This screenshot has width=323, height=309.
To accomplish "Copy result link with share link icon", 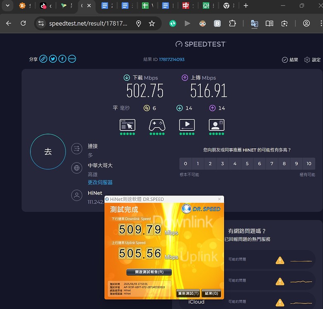I will [43, 59].
